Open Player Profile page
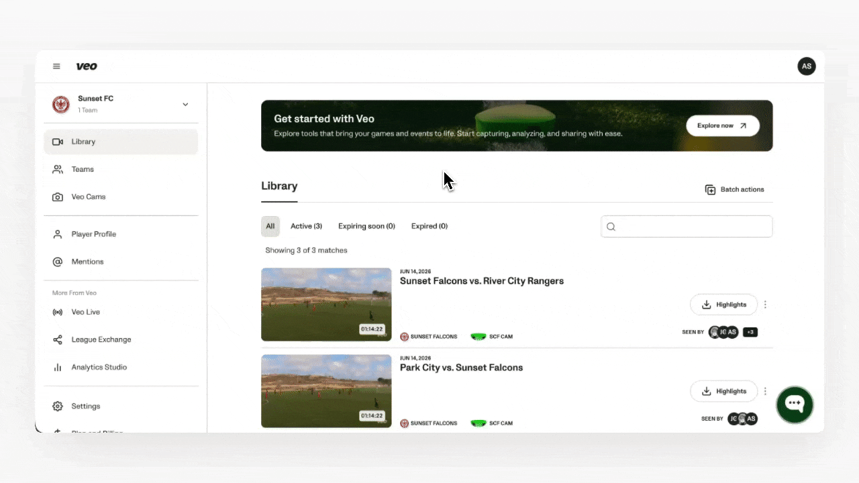The height and width of the screenshot is (483, 859). point(121,234)
